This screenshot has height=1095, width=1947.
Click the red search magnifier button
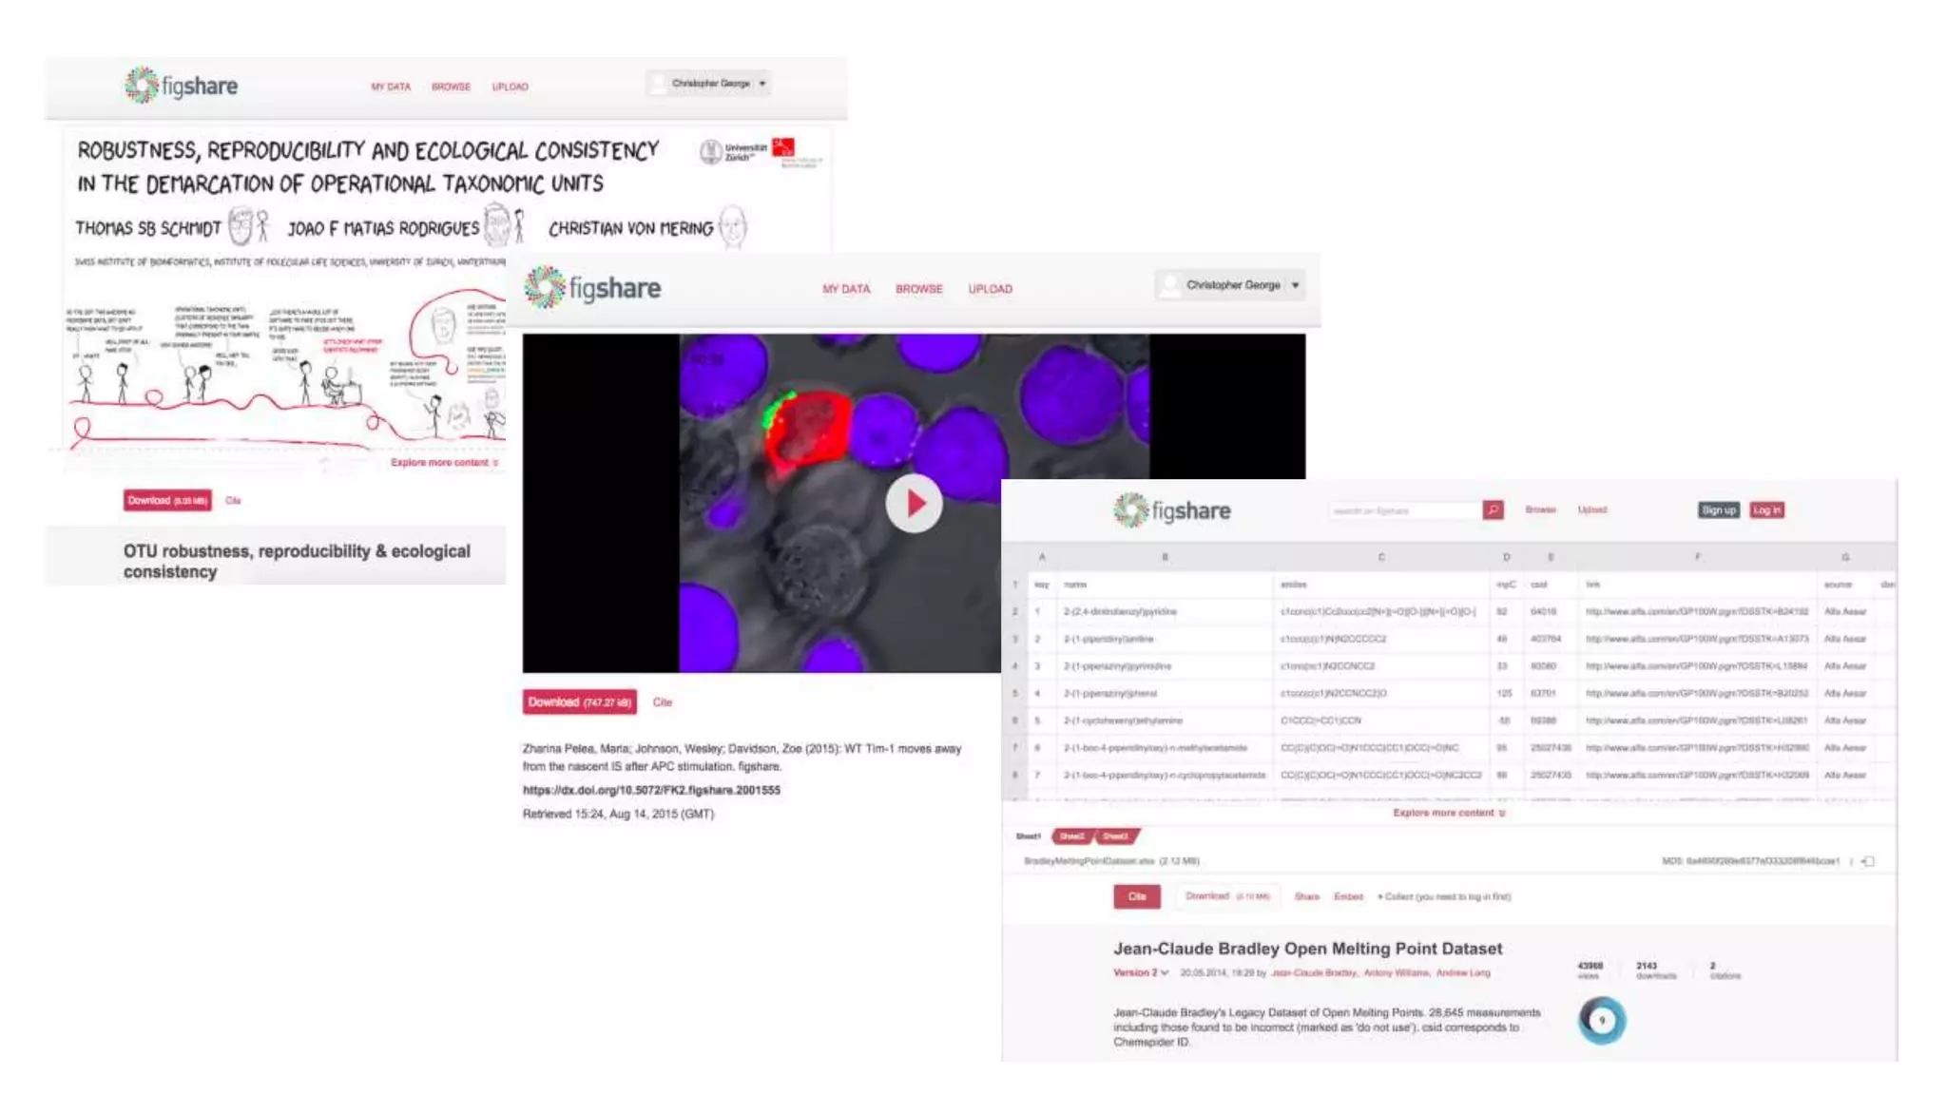(x=1493, y=510)
